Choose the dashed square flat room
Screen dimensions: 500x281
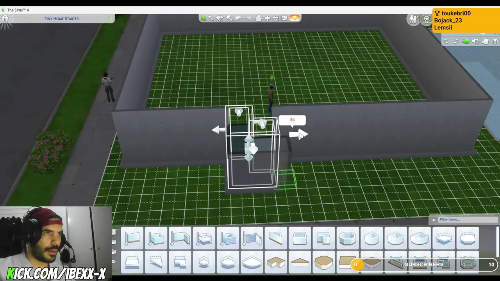click(x=132, y=262)
